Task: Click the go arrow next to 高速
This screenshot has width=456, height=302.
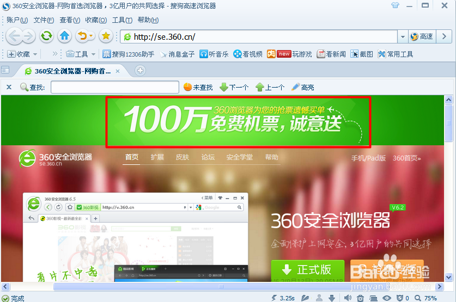Action: [444, 36]
